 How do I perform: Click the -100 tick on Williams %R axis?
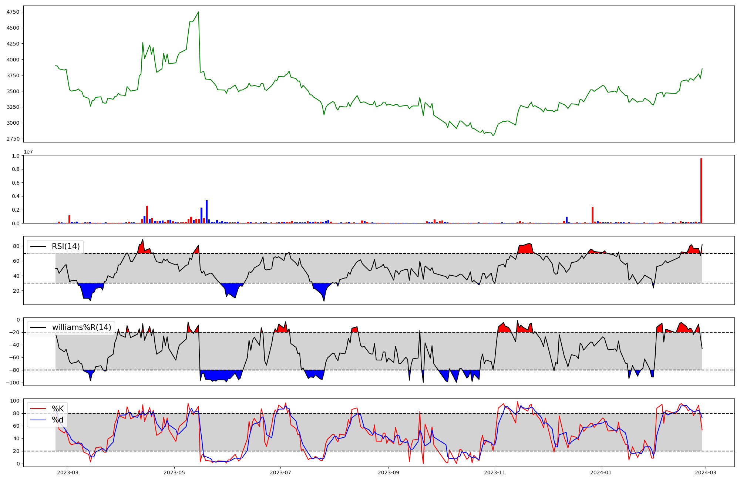[13, 383]
